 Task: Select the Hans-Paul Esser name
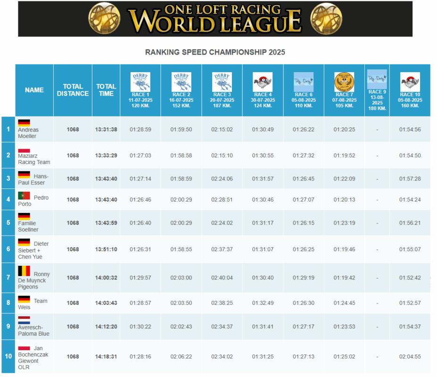click(x=33, y=180)
